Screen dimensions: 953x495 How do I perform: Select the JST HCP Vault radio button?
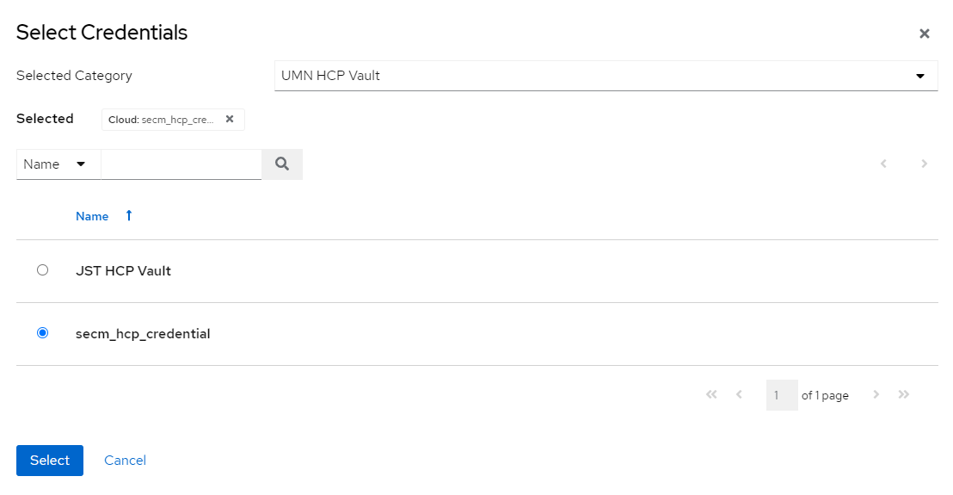click(x=43, y=270)
